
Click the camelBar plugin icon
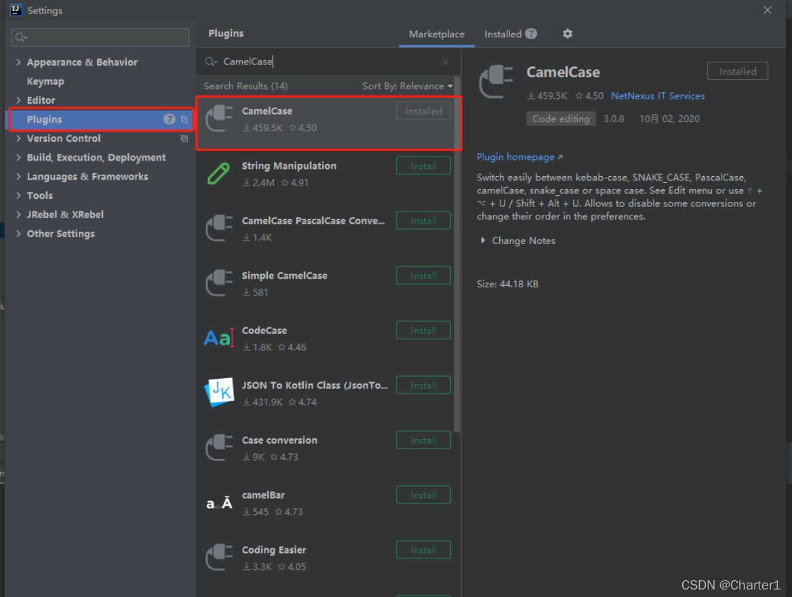click(219, 503)
